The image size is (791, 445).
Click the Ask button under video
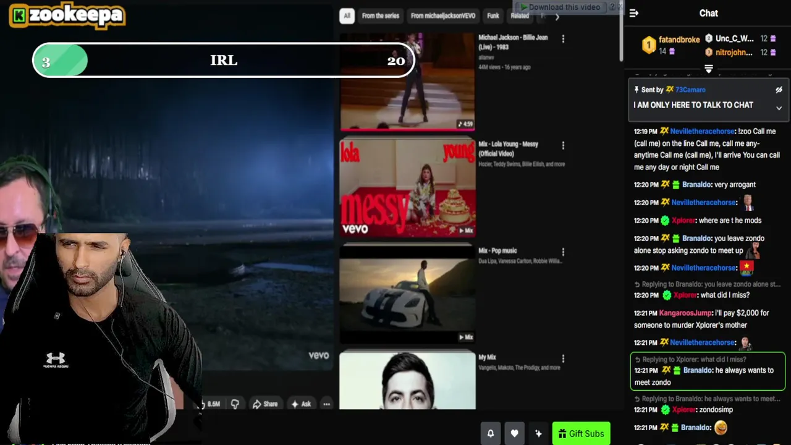click(x=301, y=404)
